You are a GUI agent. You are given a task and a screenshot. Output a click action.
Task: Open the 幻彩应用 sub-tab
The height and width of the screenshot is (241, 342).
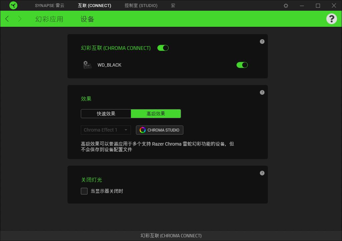point(49,19)
